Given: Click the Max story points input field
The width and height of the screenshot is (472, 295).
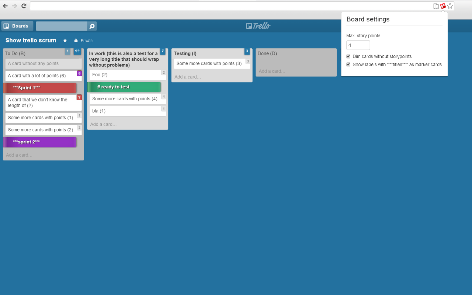Looking at the screenshot, I should coord(358,45).
